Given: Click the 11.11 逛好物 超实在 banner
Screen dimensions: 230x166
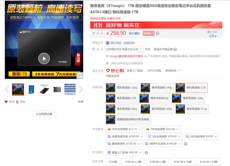Looking at the screenshot, I should (x=156, y=25).
